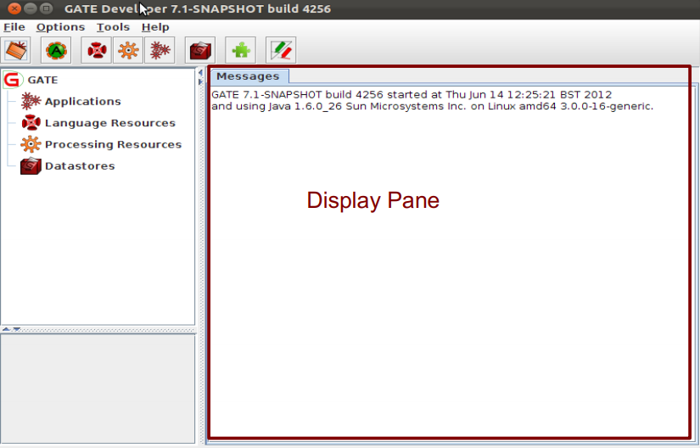Open the Tools menu
The width and height of the screenshot is (700, 448).
pos(114,27)
